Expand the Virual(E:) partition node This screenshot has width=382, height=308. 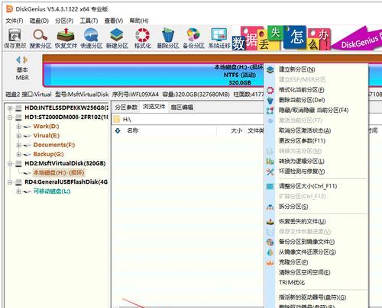pyautogui.click(x=18, y=136)
